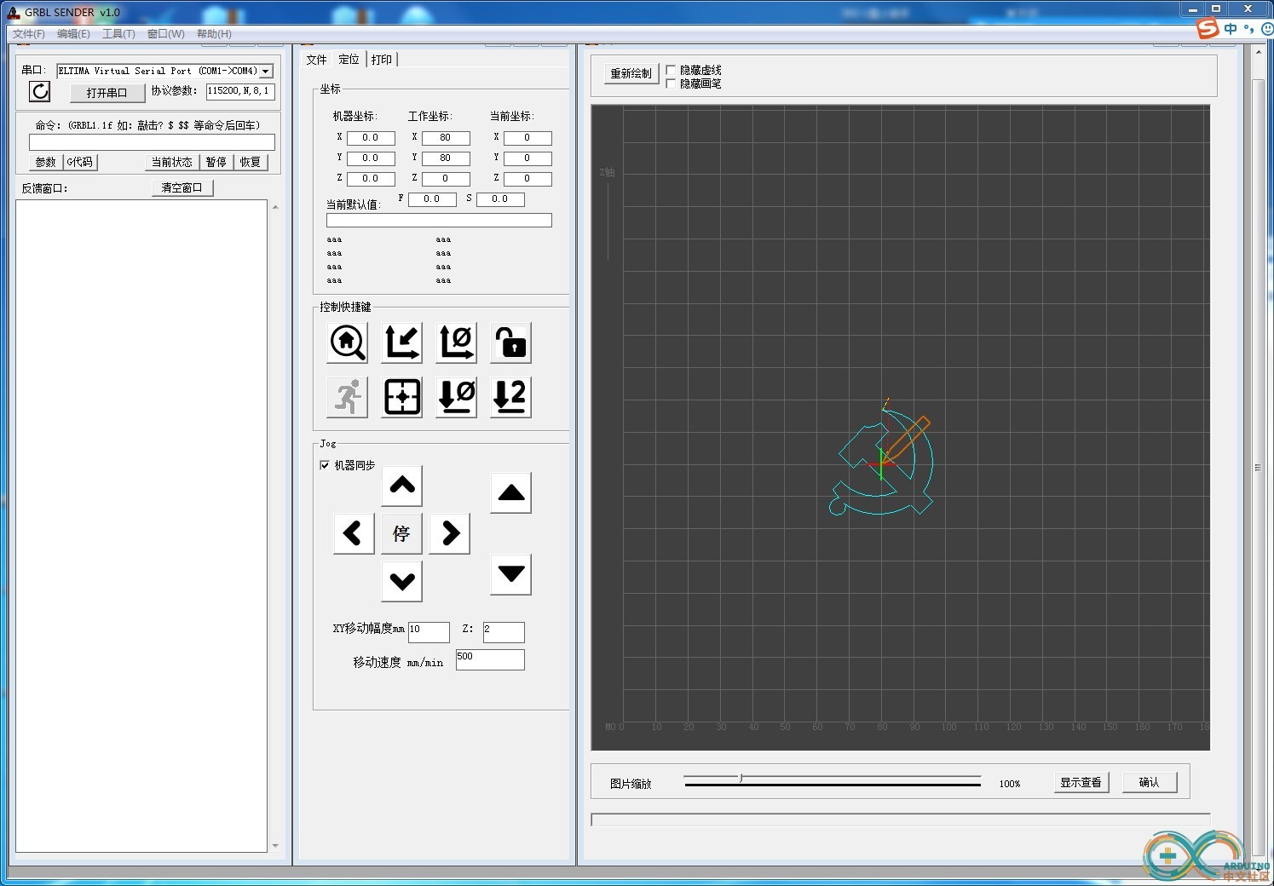
Task: Click the Z zero down-arrow icon
Action: click(457, 397)
